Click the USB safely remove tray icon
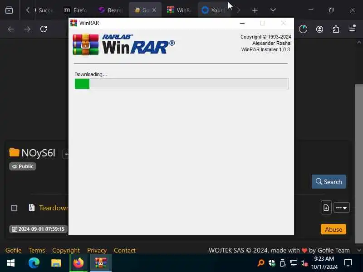This screenshot has height=272, width=363. pos(283,263)
